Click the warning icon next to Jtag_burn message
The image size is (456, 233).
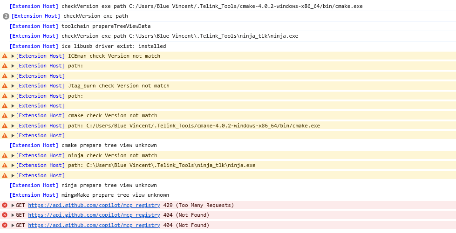(x=5, y=86)
